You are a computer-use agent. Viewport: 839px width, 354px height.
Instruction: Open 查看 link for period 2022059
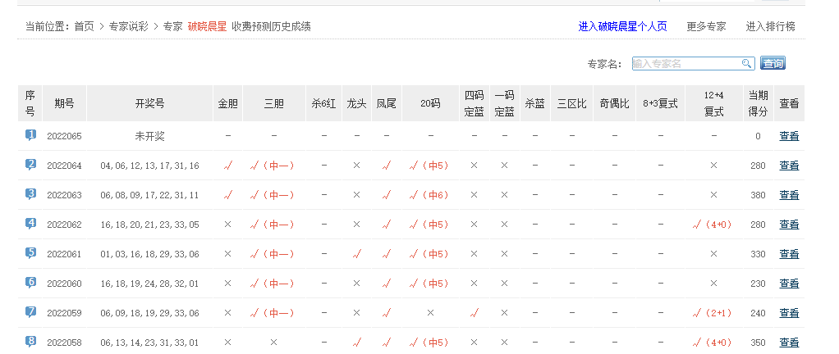pyautogui.click(x=788, y=313)
